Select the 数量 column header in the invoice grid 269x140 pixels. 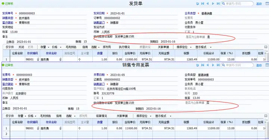[x=100, y=122]
